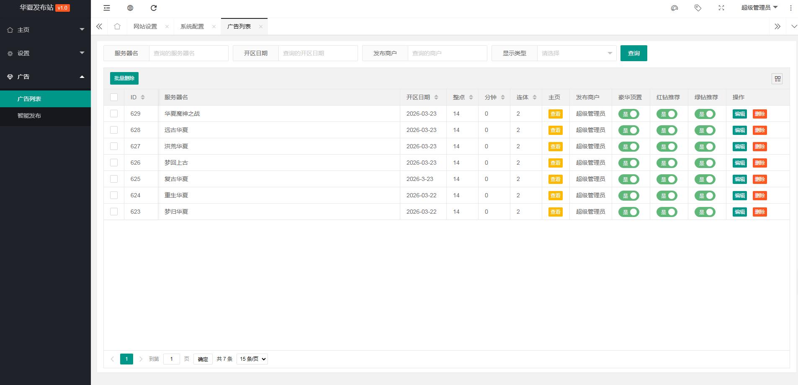Screen dimensions: 798x385
Task: Switch to the 系统配置 tab
Action: 192,26
